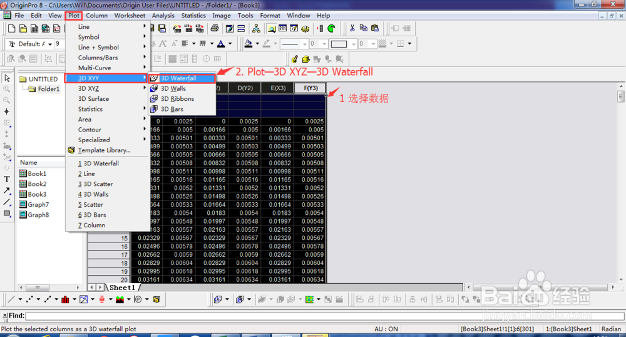Click the scatter plot icon in bottom toolbar
The image size is (626, 337).
click(x=29, y=299)
